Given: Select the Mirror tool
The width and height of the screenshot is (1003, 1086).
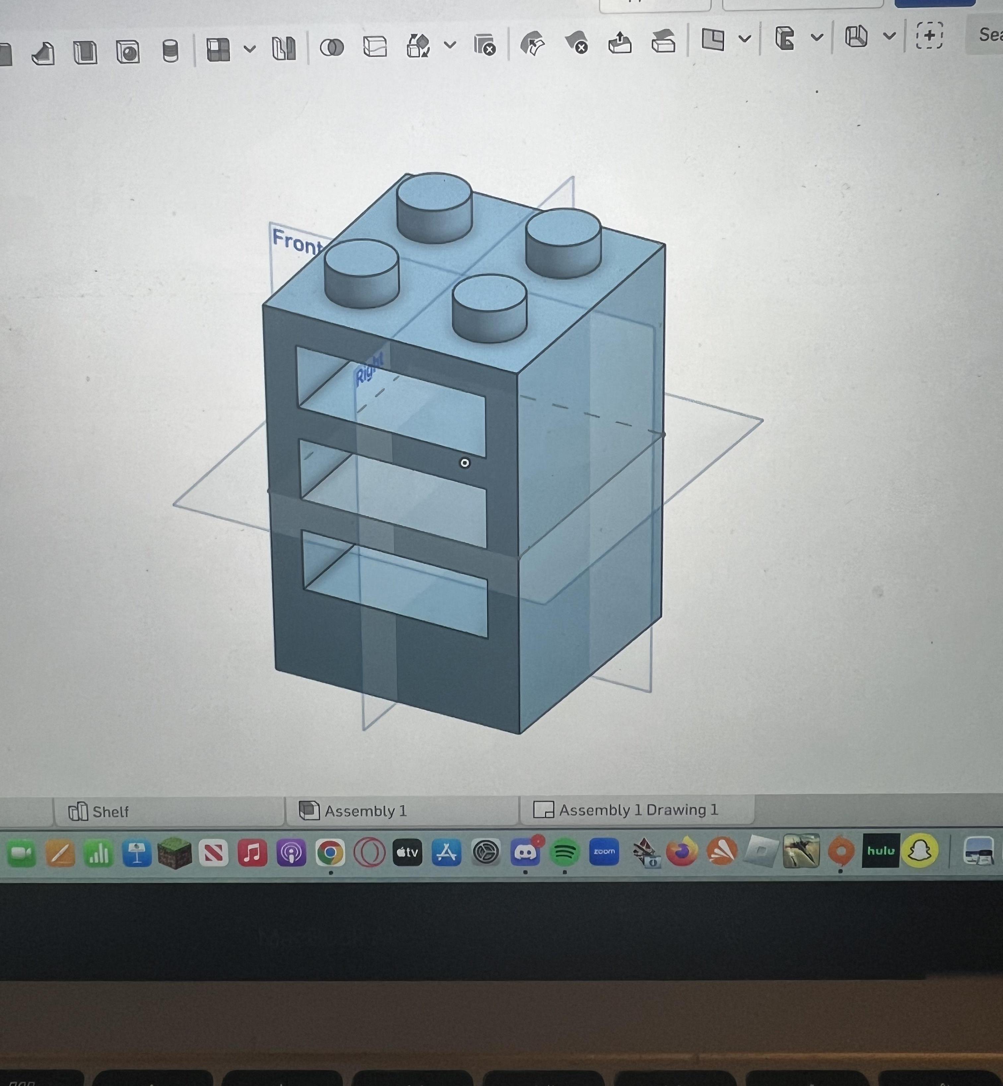Looking at the screenshot, I should (283, 49).
